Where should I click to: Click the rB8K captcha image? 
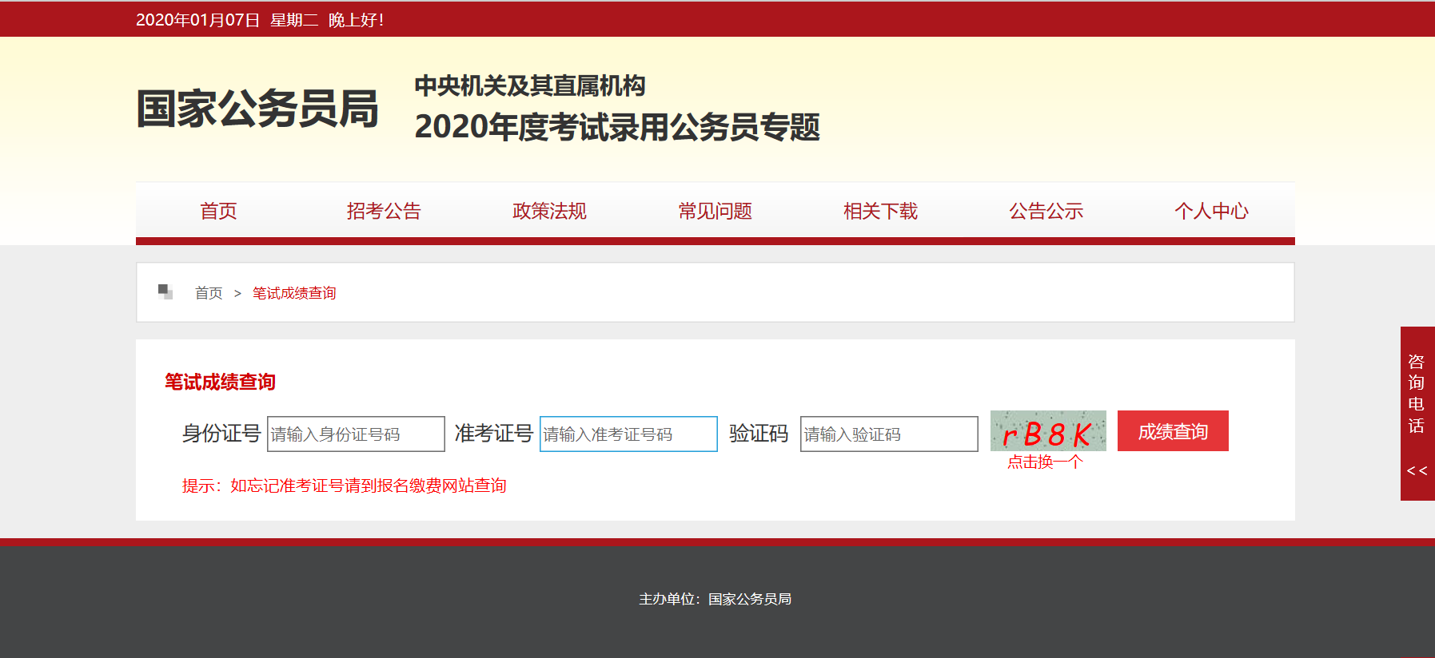tap(1047, 431)
